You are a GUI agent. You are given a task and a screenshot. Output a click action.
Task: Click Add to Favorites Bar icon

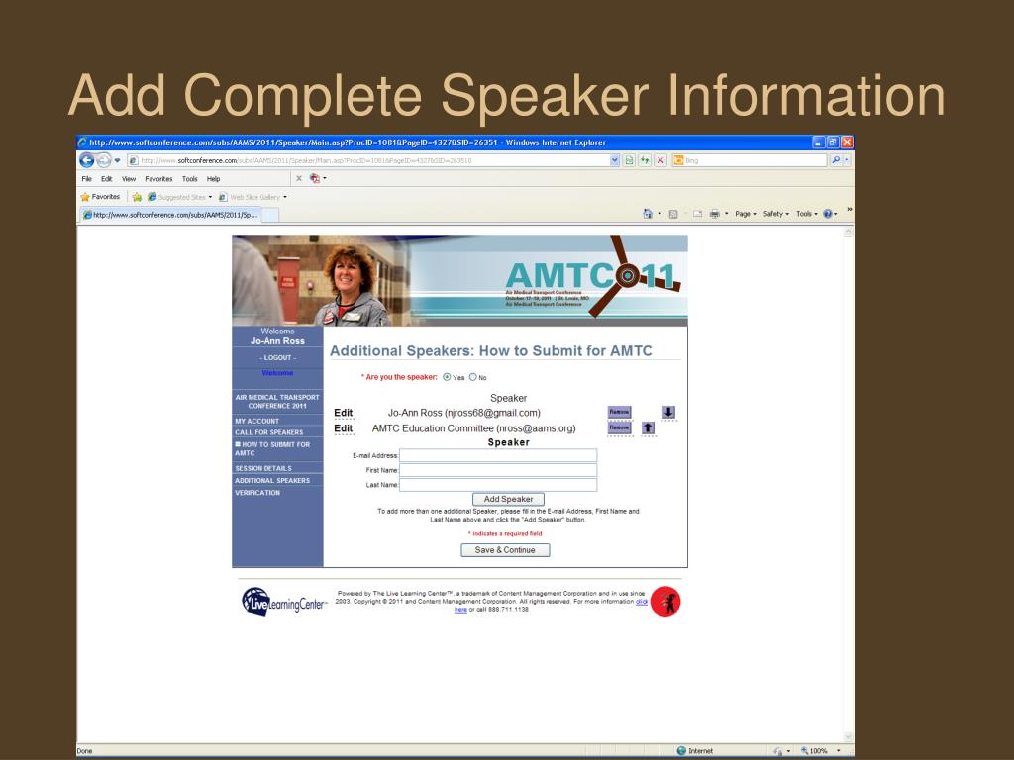[x=137, y=197]
